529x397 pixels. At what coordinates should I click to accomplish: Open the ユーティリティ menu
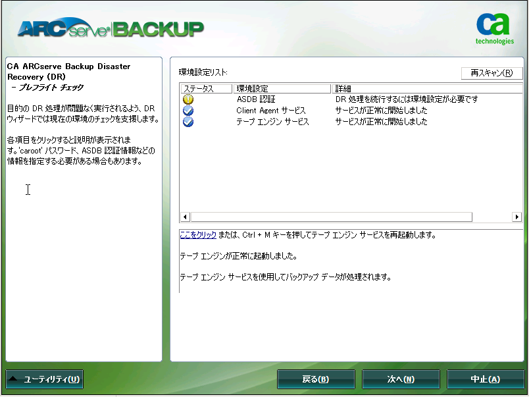coord(44,379)
